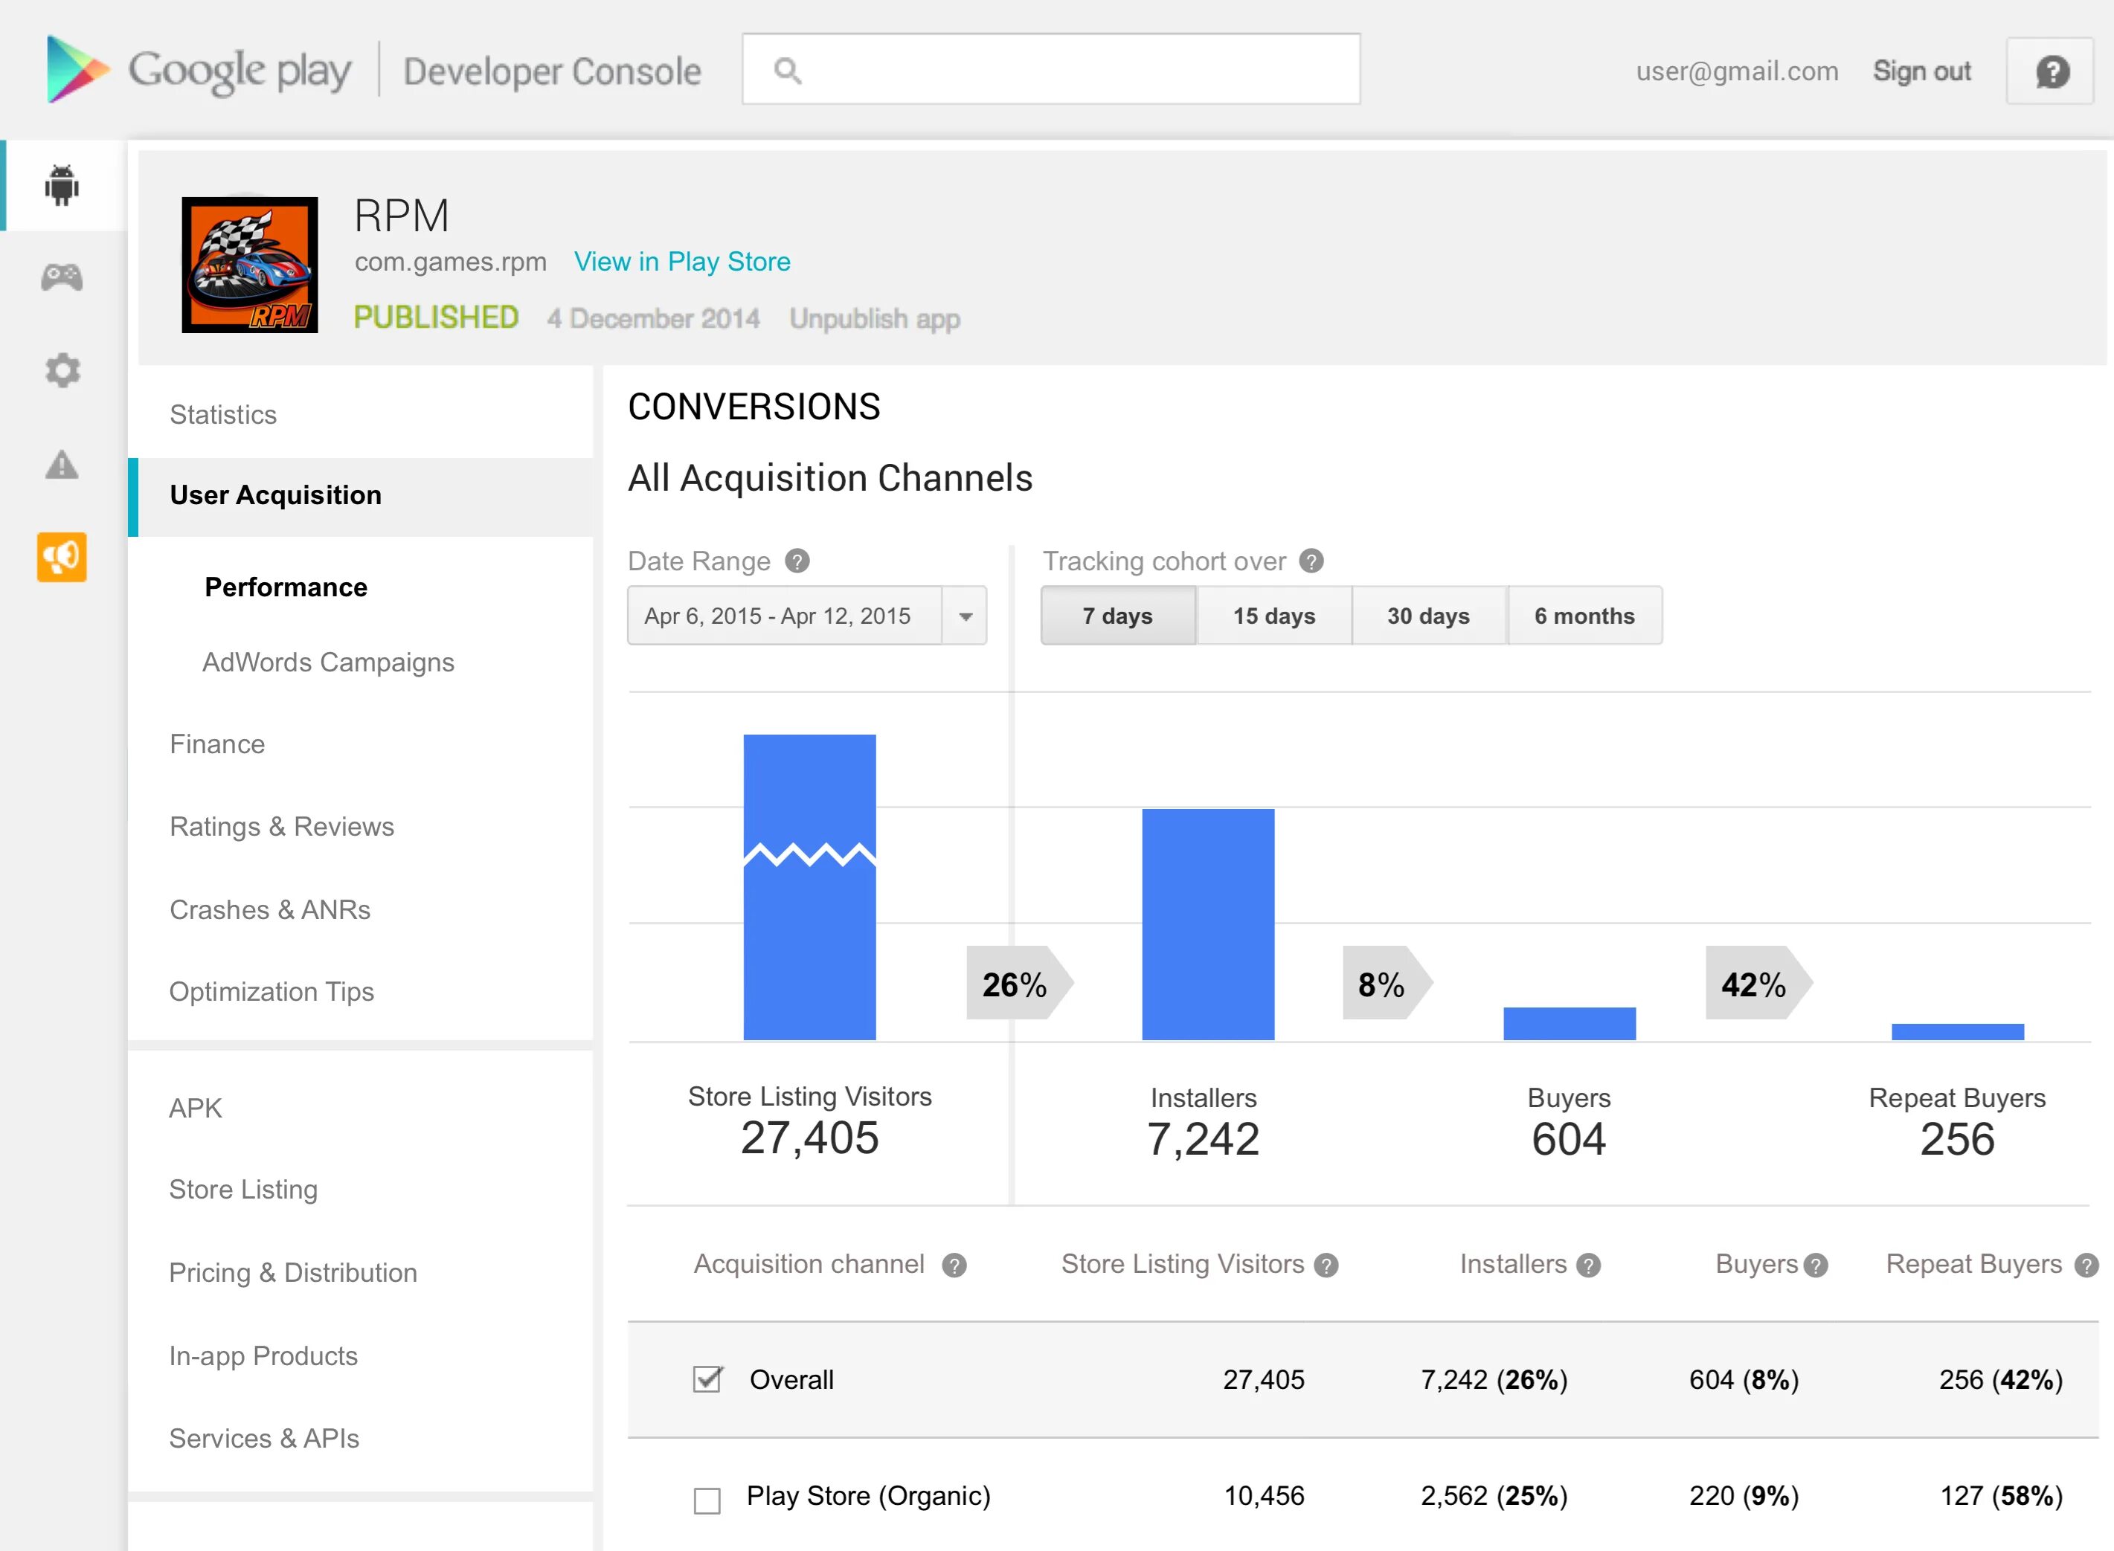The width and height of the screenshot is (2114, 1551).
Task: Open the game services controller icon
Action: tap(61, 277)
